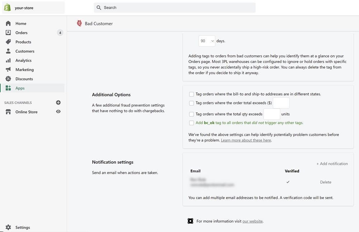The height and width of the screenshot is (232, 359).
Task: Click the total qty units field
Action: tap(272, 114)
